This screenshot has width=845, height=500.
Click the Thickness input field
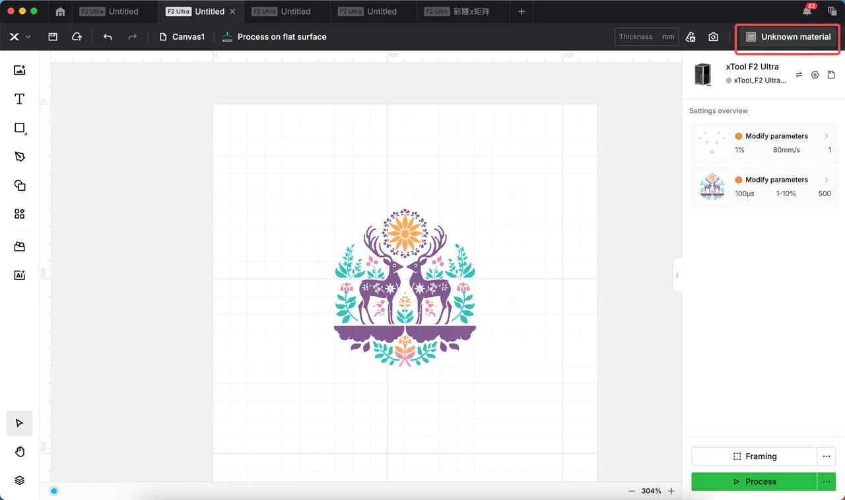[646, 37]
